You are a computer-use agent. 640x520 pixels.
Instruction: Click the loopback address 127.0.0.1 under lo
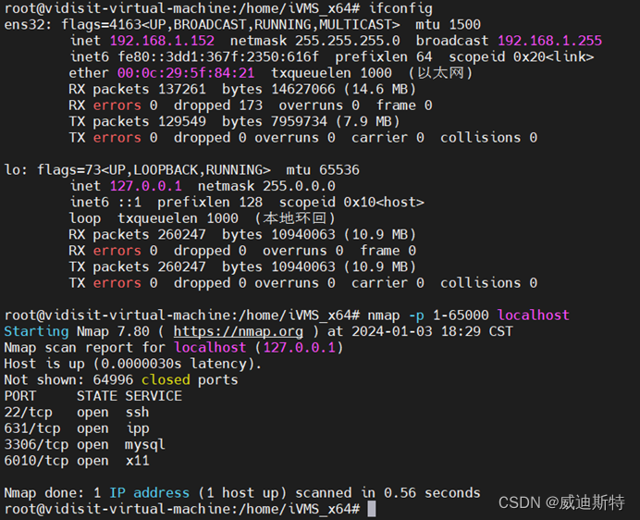pyautogui.click(x=146, y=186)
